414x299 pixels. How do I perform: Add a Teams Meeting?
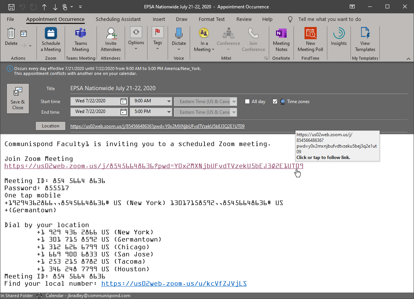[81, 40]
